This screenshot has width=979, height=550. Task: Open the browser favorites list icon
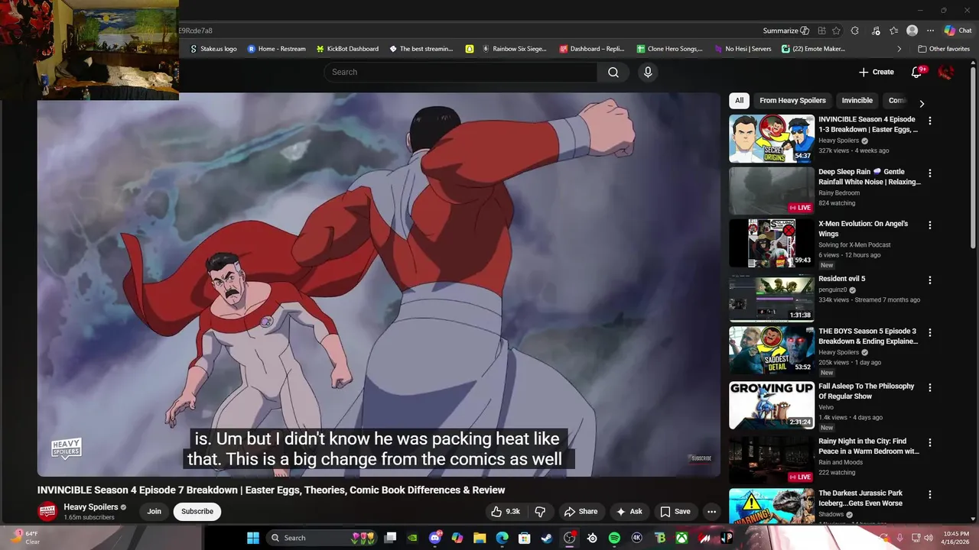click(x=893, y=31)
